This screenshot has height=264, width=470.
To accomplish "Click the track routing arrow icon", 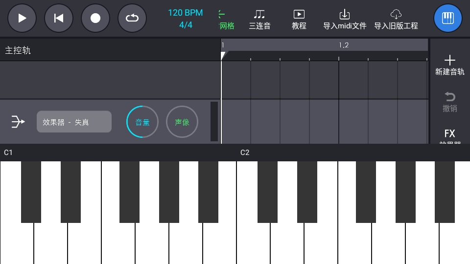I will click(x=18, y=122).
